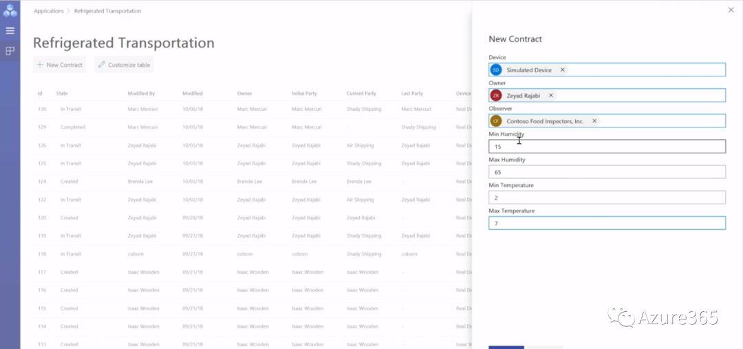This screenshot has width=743, height=349.
Task: Select the Min Temperature input field
Action: (607, 198)
